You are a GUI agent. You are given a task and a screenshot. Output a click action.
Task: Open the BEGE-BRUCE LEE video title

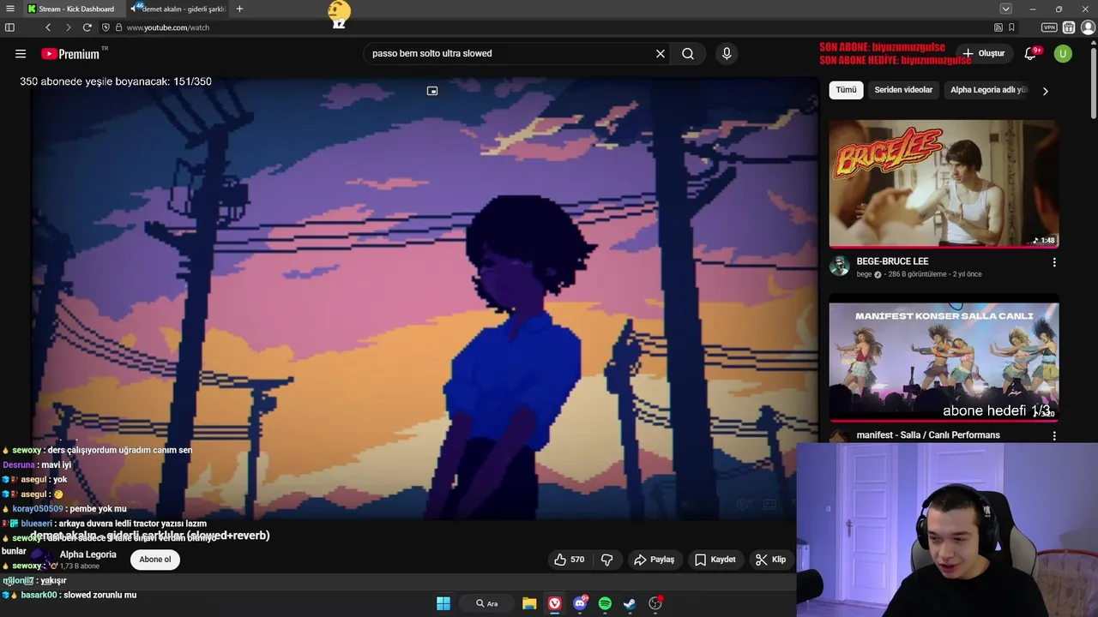tap(892, 261)
